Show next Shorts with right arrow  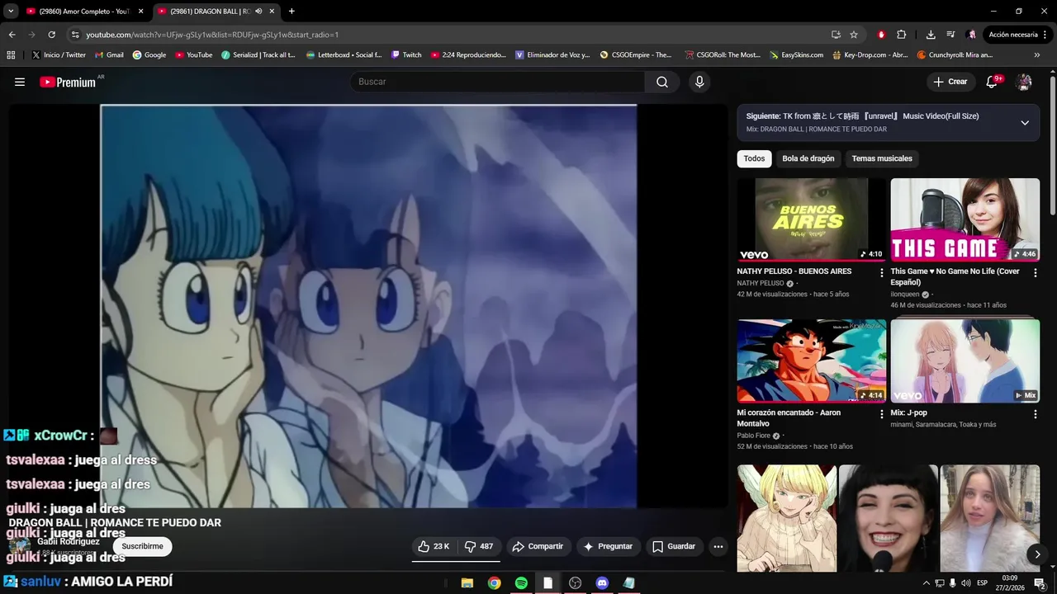click(x=1037, y=554)
